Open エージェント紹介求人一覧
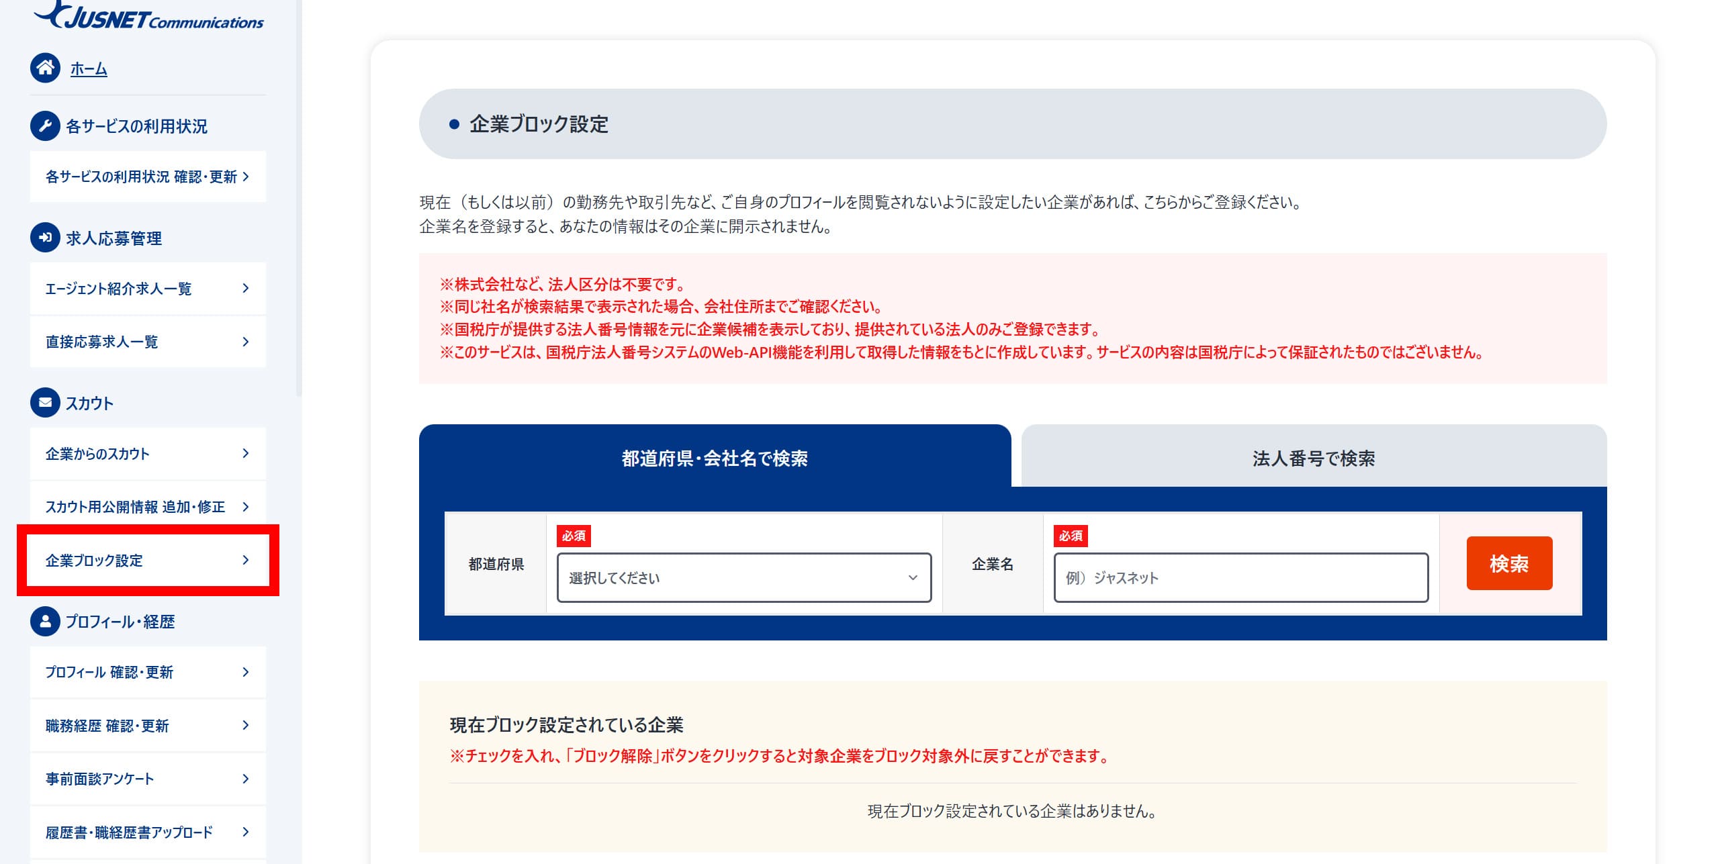The height and width of the screenshot is (864, 1720). (148, 289)
